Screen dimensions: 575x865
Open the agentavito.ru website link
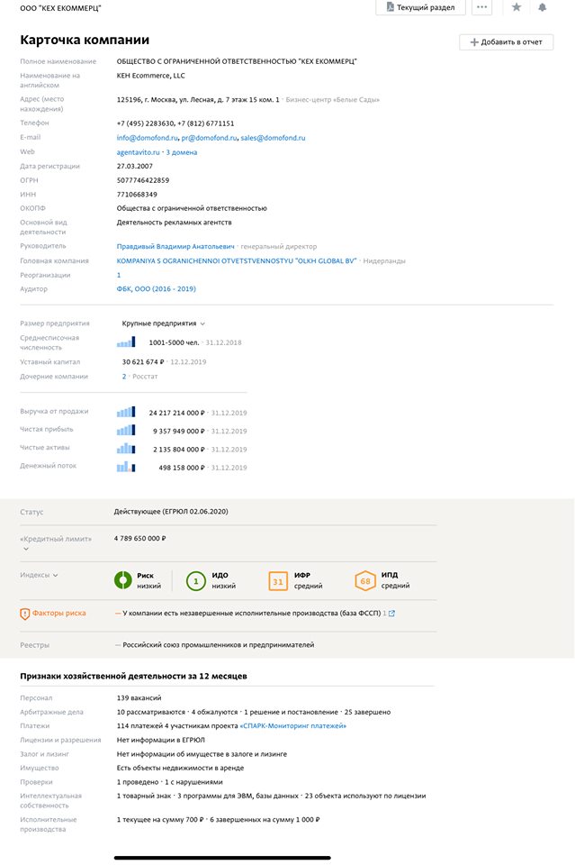click(138, 152)
